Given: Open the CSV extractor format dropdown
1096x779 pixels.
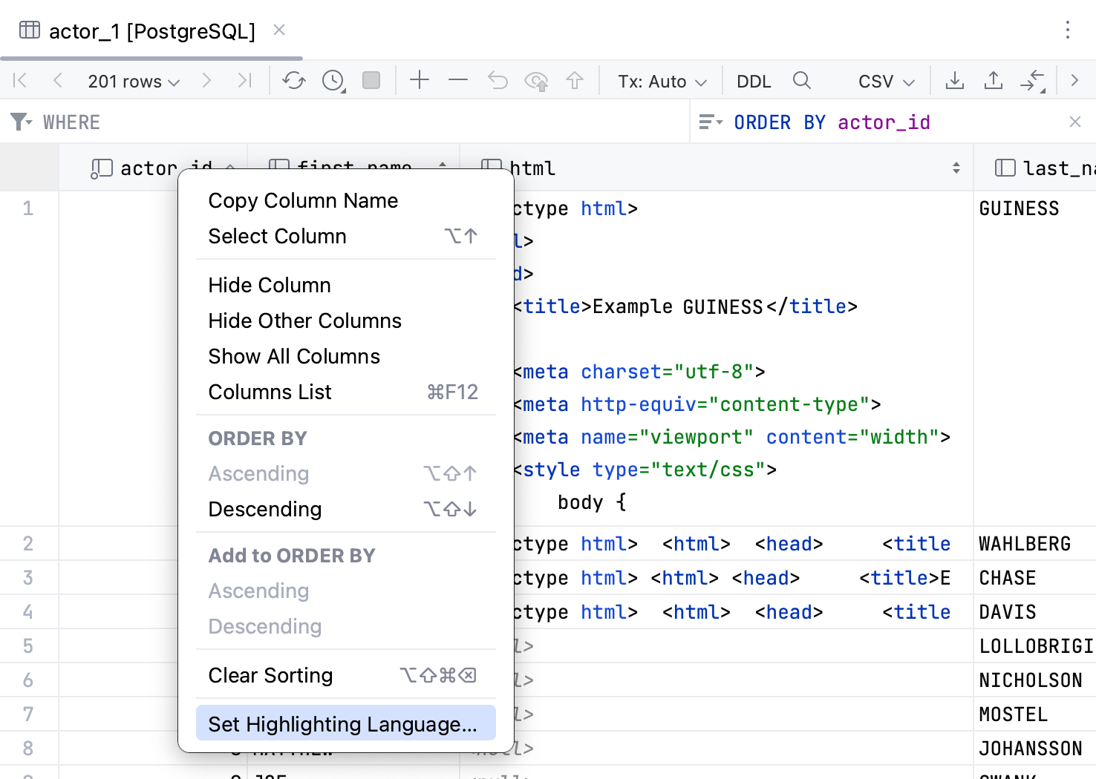Looking at the screenshot, I should pos(884,80).
